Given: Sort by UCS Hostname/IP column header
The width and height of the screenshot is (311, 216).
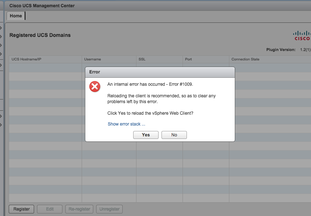Looking at the screenshot, I should (x=45, y=59).
